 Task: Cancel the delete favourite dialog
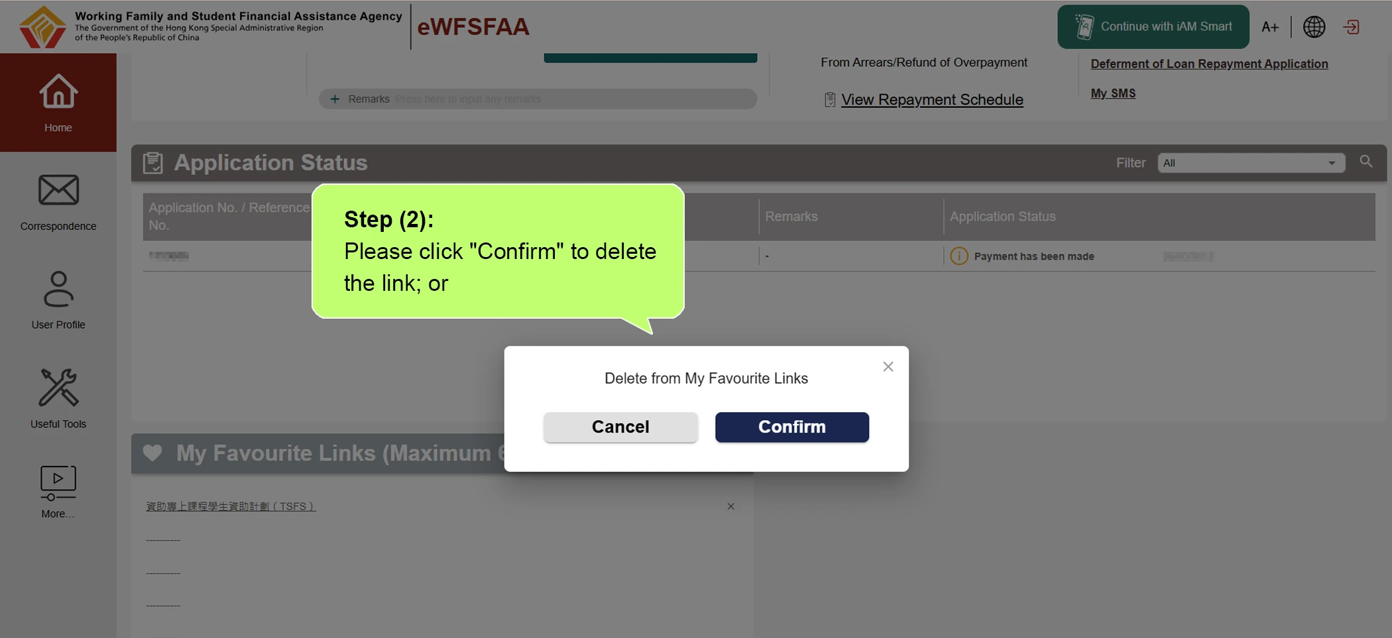(x=620, y=427)
